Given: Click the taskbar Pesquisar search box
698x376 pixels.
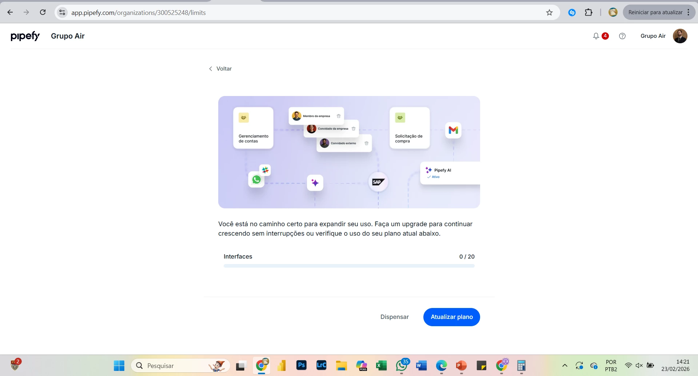Looking at the screenshot, I should coord(181,365).
